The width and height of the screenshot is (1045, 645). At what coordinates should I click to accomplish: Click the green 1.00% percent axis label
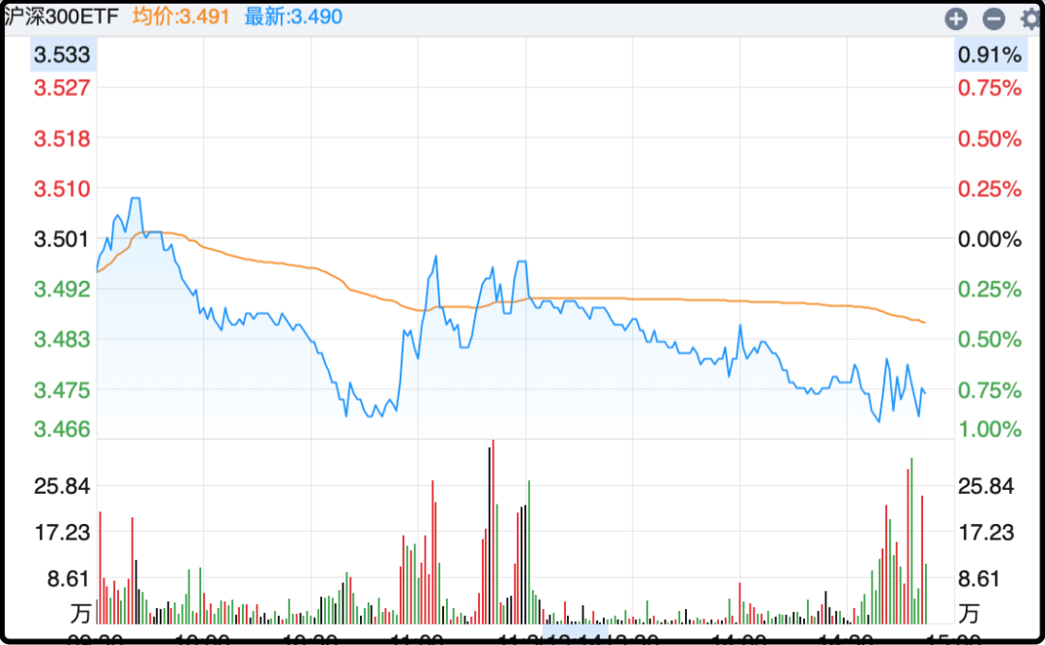pos(989,428)
